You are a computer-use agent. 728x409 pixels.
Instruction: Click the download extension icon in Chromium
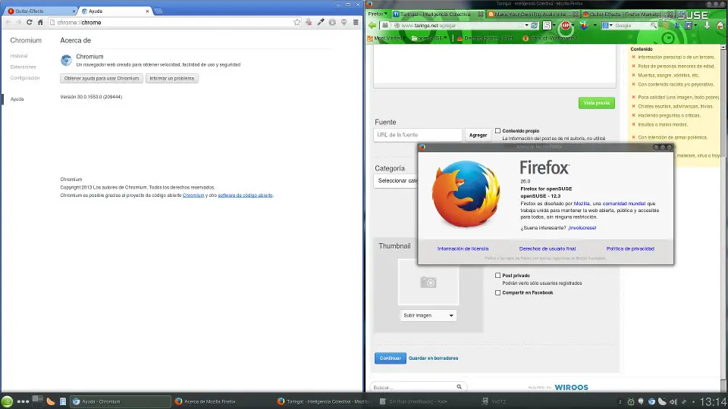point(309,22)
